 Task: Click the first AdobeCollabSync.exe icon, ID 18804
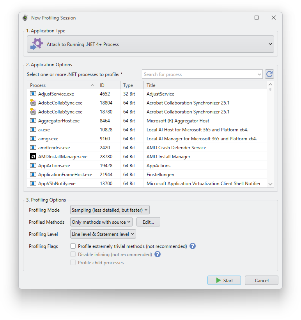[33, 103]
